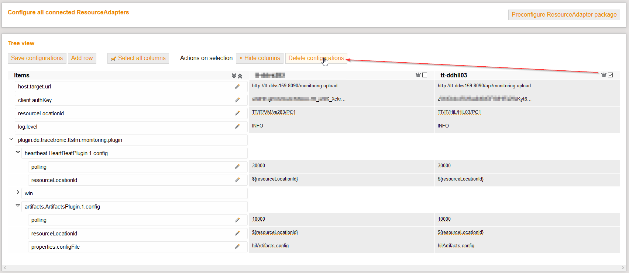The image size is (629, 273).
Task: Edit properties.configFile via pencil icon
Action: point(237,246)
